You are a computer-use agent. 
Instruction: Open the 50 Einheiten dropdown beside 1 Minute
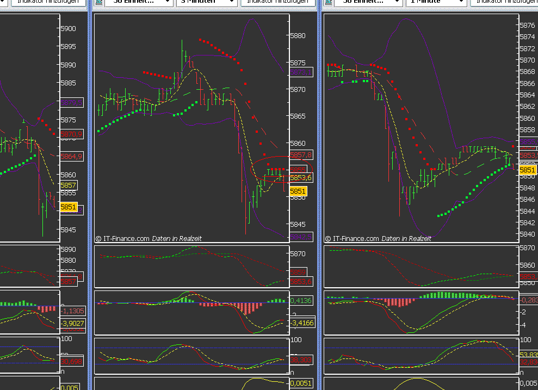click(x=368, y=2)
